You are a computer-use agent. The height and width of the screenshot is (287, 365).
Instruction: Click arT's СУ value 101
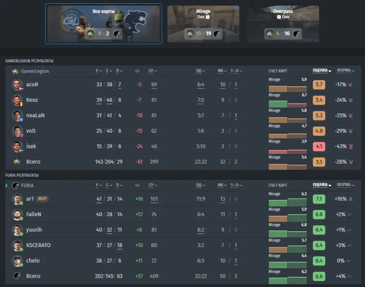click(154, 199)
